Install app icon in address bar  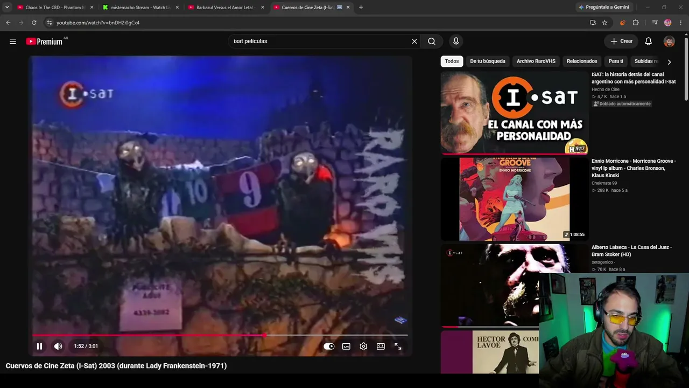click(593, 23)
